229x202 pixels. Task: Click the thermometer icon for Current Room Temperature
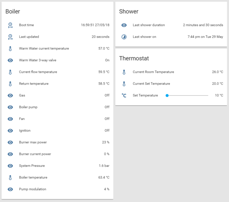pos(124,72)
